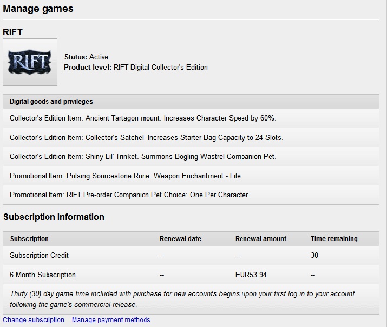Select the Ancient Tartagon mount item row
This screenshot has width=387, height=327.
143,118
